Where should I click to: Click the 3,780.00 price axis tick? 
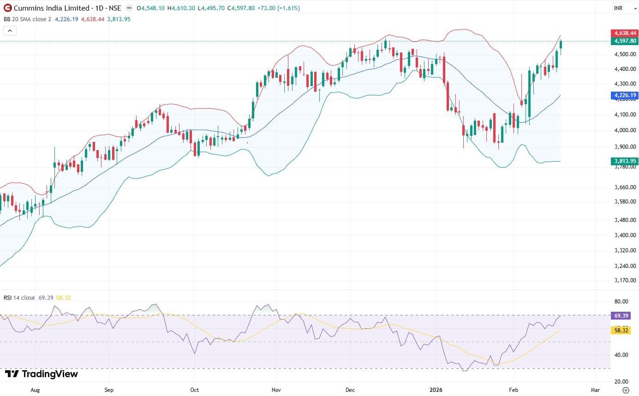click(x=625, y=167)
